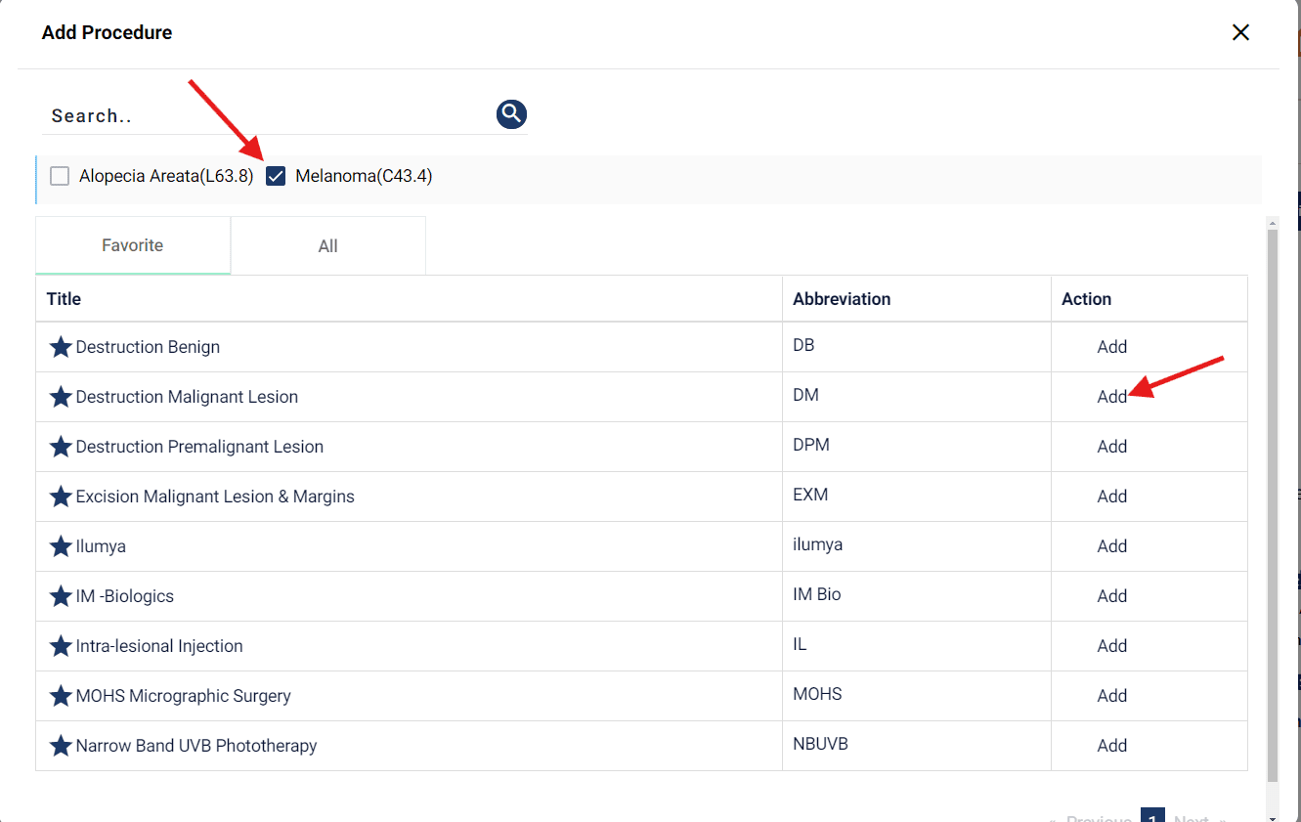Unfavorite Destruction Malignant Lesion via its star
Image resolution: width=1301 pixels, height=822 pixels.
tap(61, 397)
